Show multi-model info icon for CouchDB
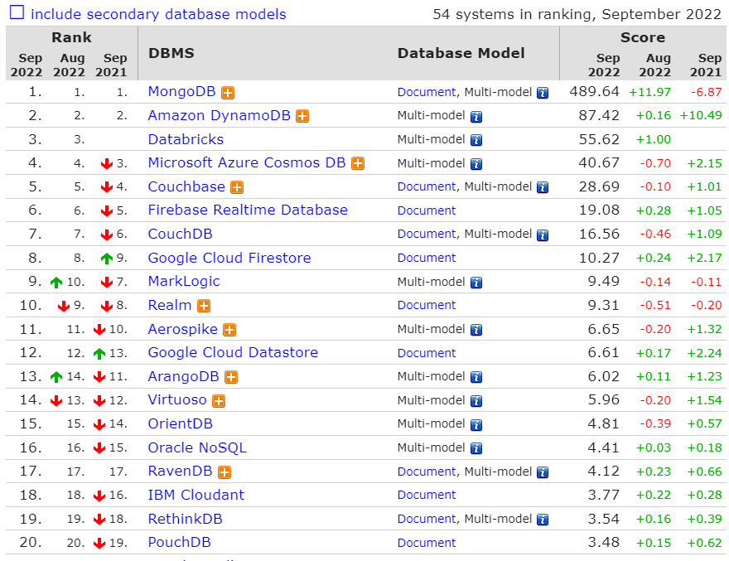The width and height of the screenshot is (729, 561). [543, 235]
